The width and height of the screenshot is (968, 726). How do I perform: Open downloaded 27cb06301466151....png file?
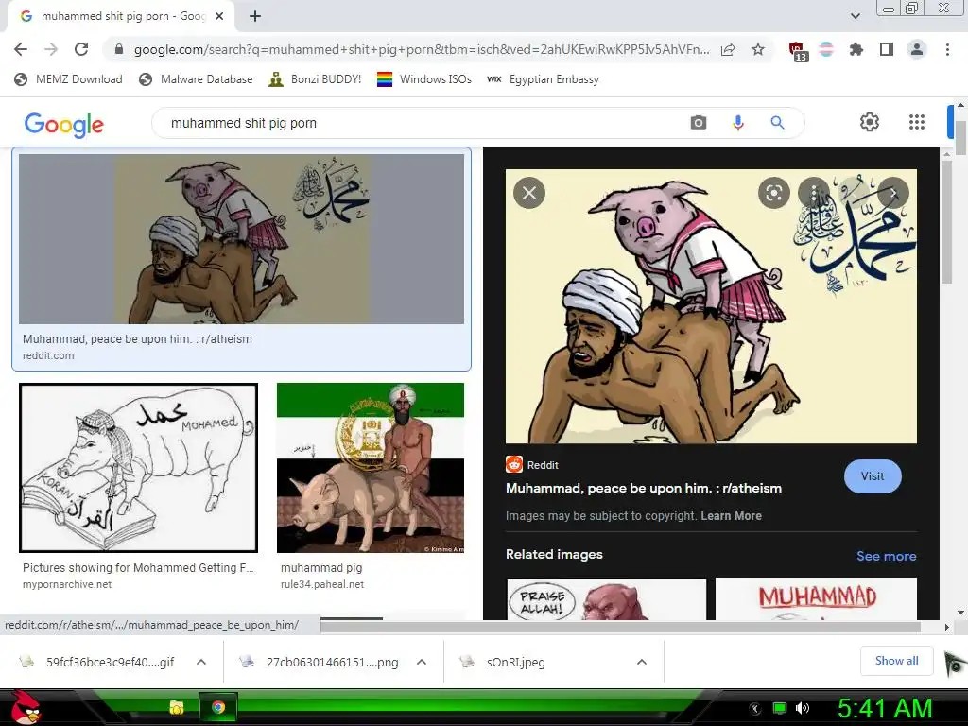[x=320, y=662]
